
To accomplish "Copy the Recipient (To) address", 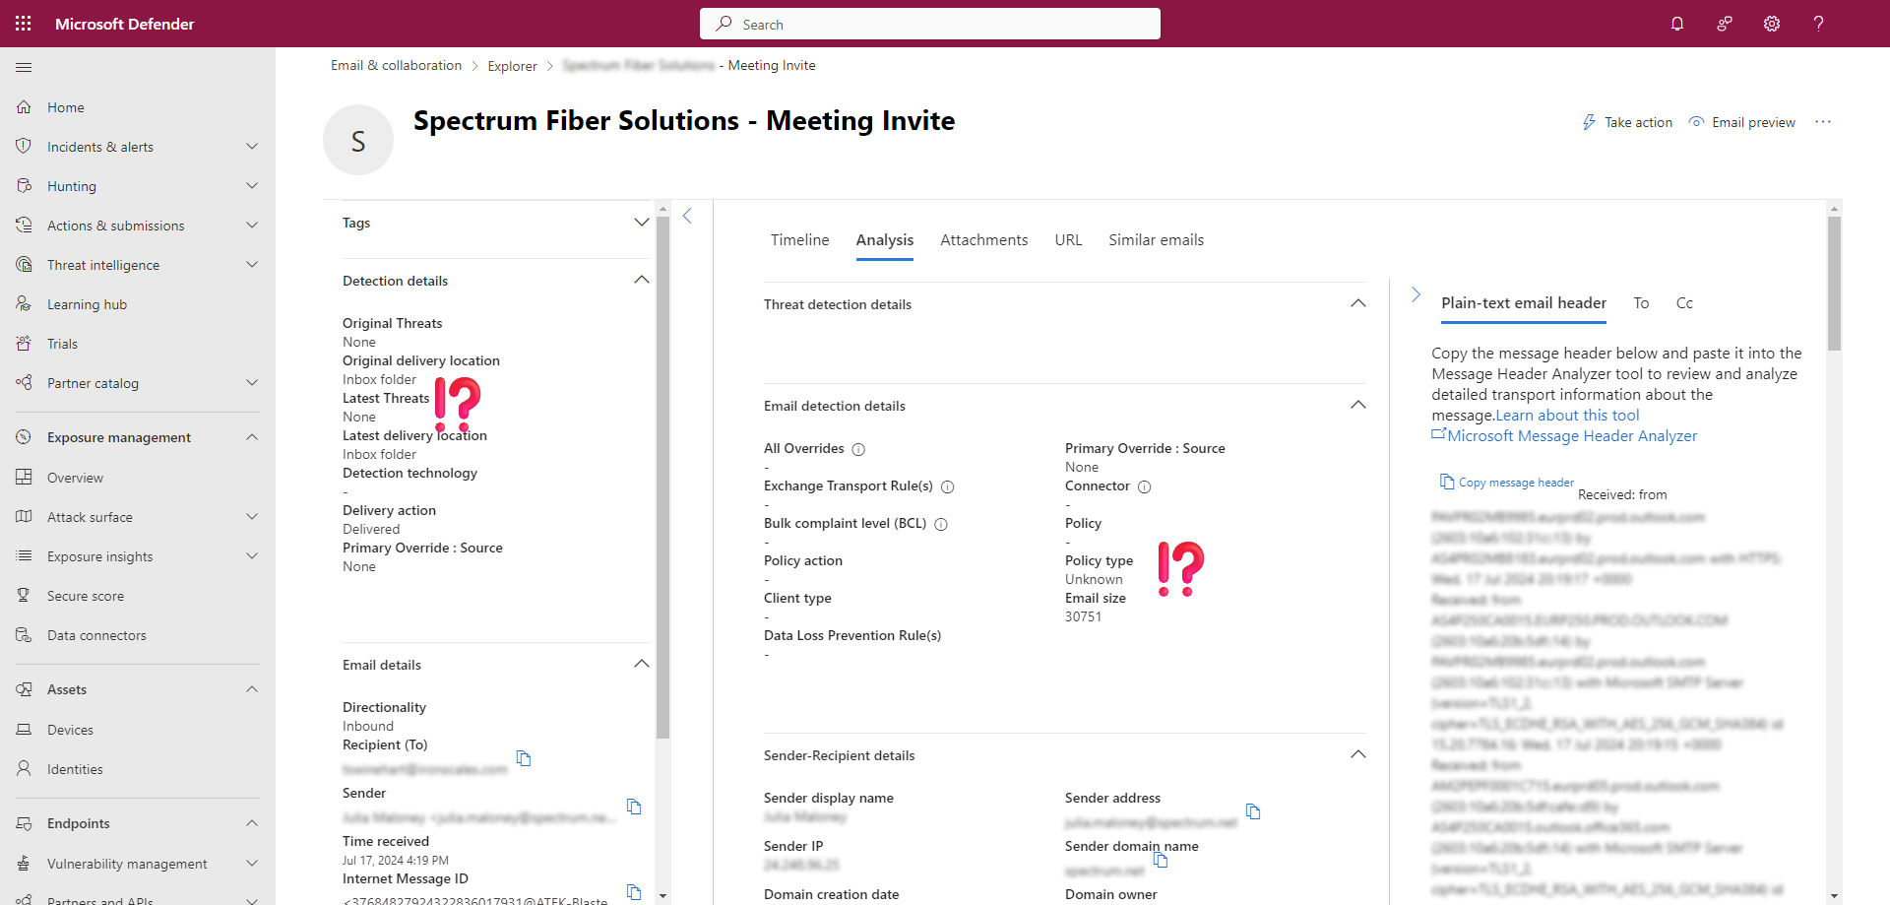I will pyautogui.click(x=524, y=758).
